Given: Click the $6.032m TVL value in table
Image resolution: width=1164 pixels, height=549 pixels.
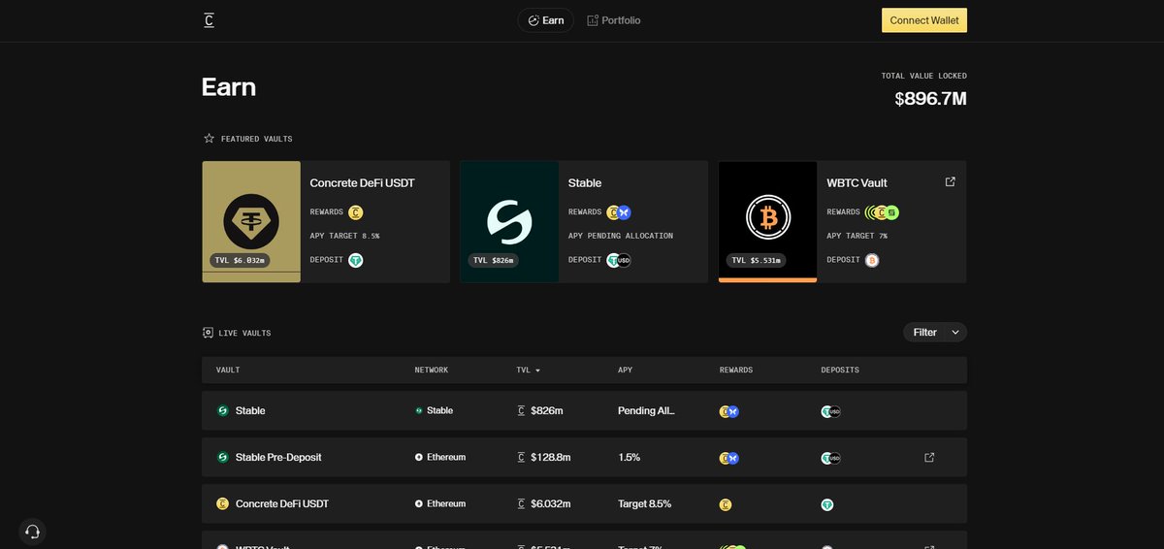Looking at the screenshot, I should (551, 503).
